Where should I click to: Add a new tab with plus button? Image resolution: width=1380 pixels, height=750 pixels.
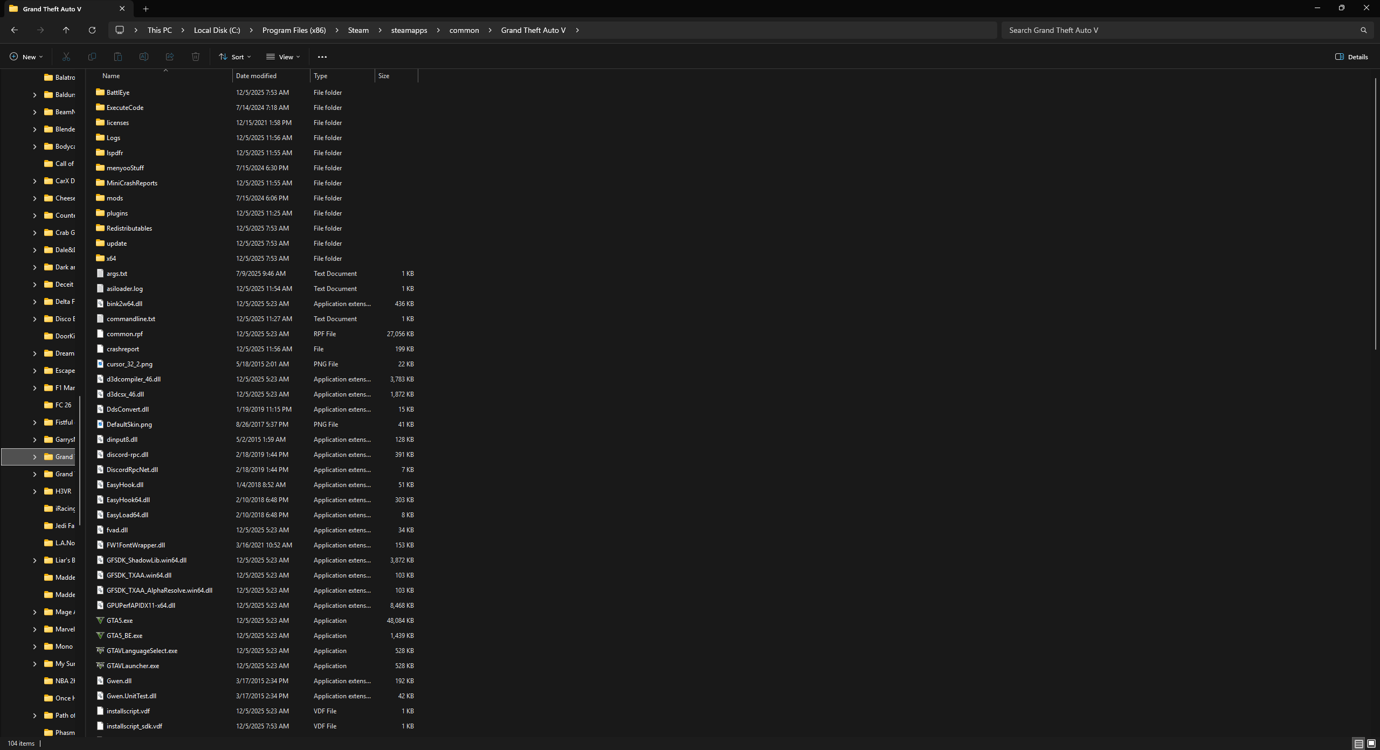click(146, 9)
